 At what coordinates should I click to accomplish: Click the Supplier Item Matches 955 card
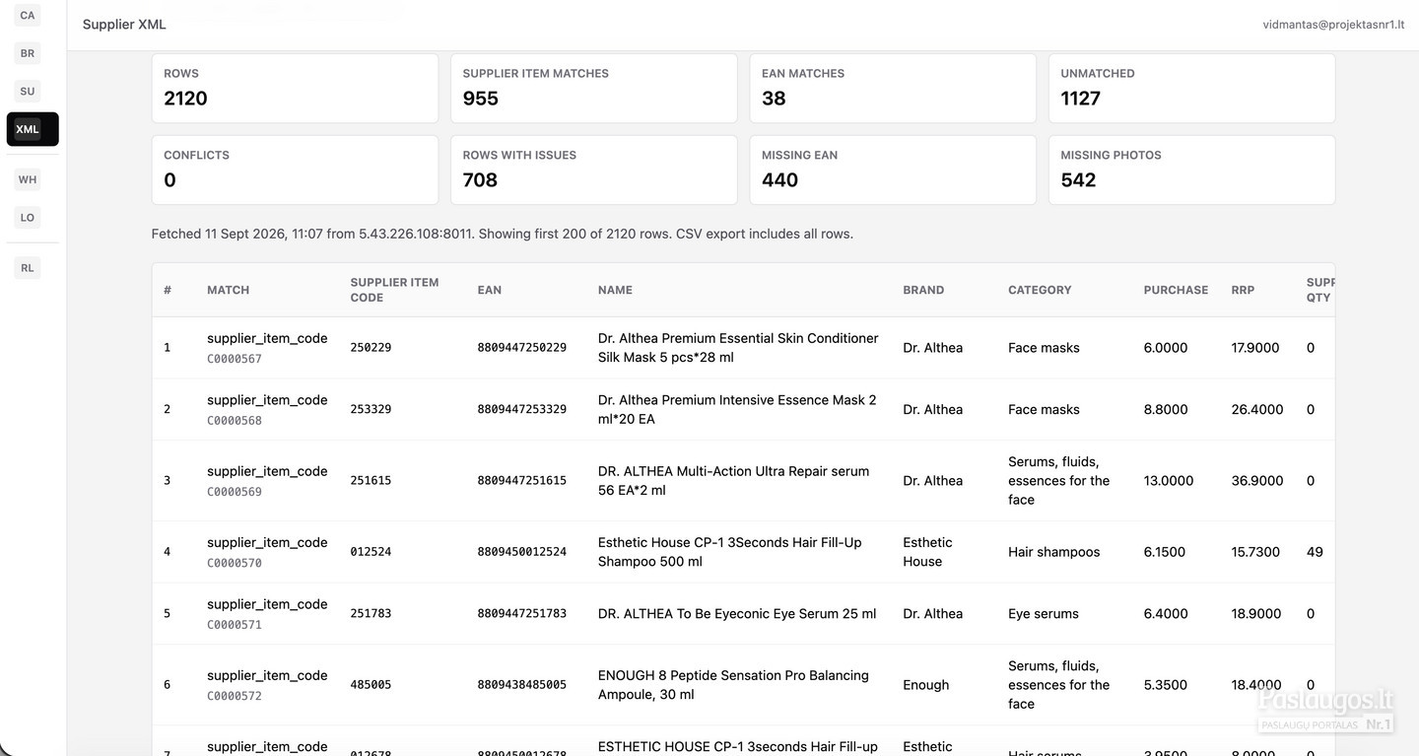coord(593,88)
